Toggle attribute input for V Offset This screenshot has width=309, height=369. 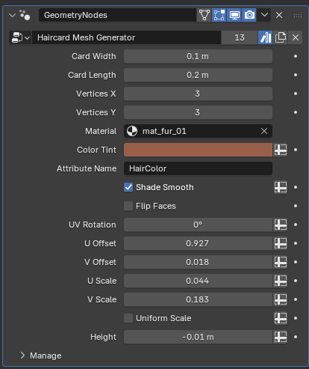(281, 262)
